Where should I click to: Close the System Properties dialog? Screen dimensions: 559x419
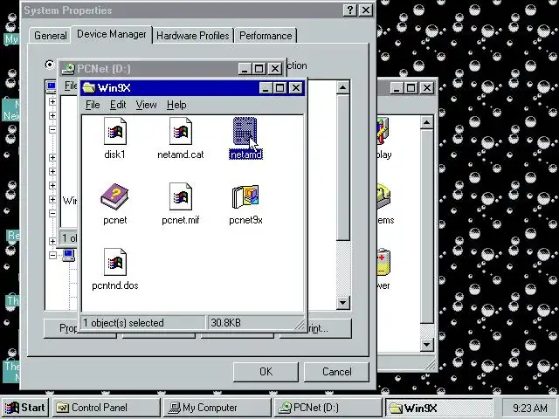(366, 10)
